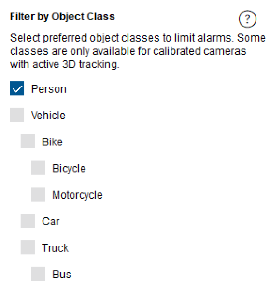Open the help question mark icon
Image resolution: width=270 pixels, height=289 pixels.
point(247,19)
